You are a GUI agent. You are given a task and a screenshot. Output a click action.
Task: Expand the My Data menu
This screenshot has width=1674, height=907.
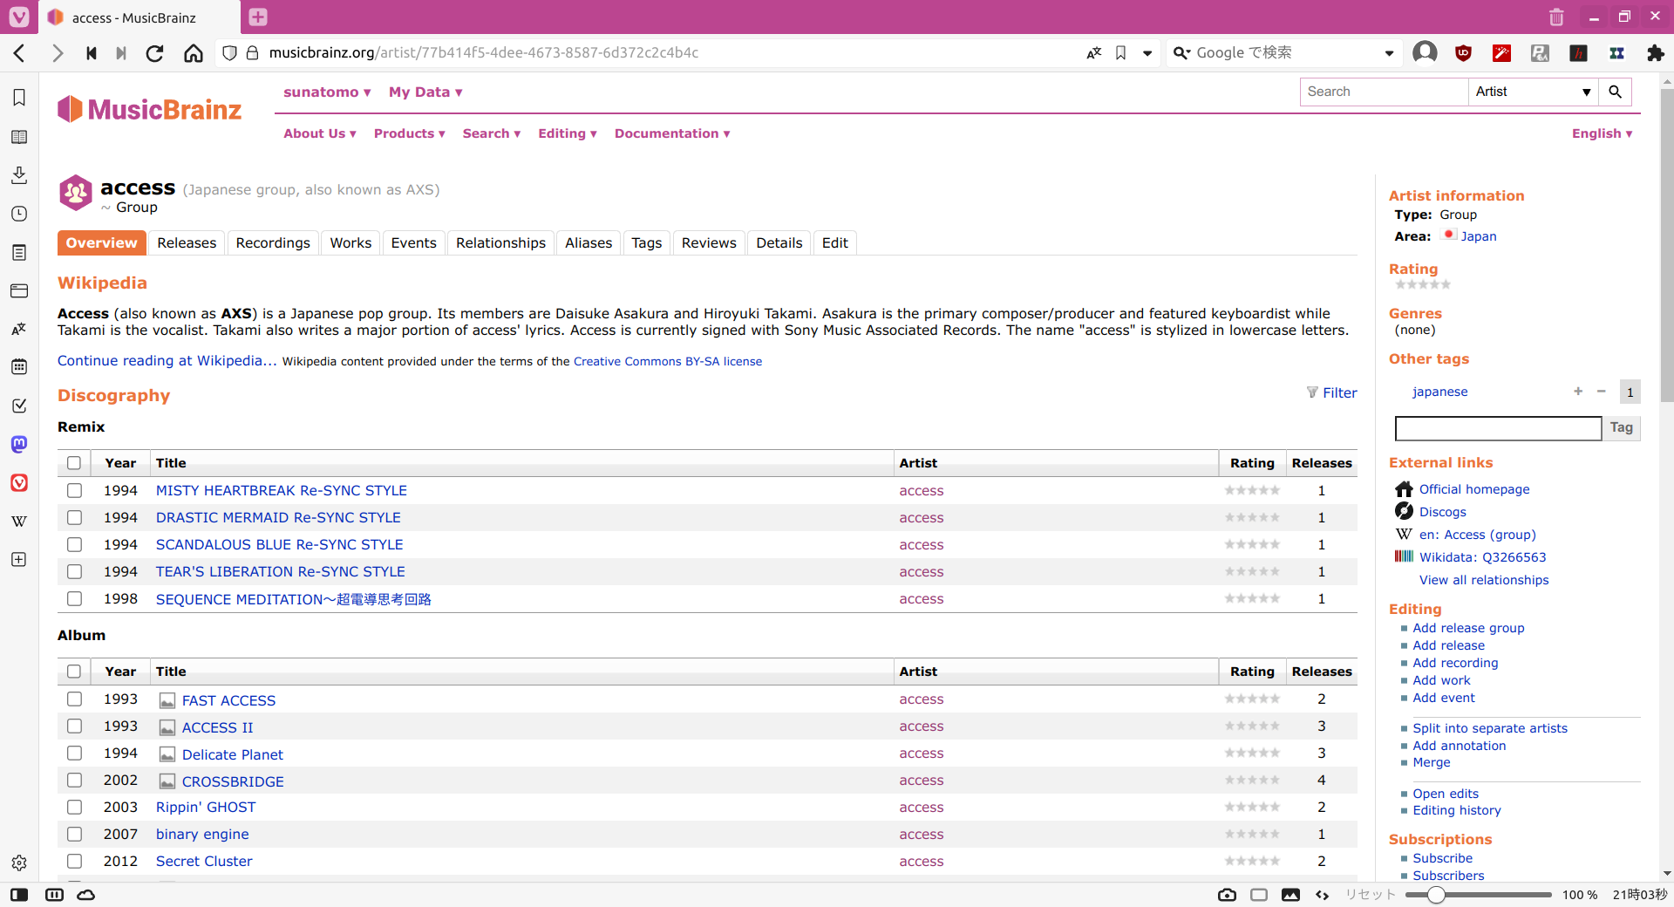425,92
